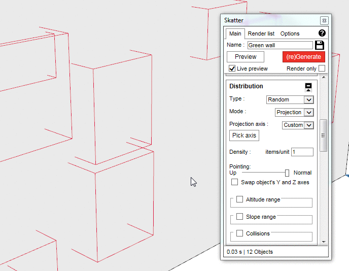349x271 pixels.
Task: Check Swap object's Y and Z axes
Action: click(x=234, y=182)
